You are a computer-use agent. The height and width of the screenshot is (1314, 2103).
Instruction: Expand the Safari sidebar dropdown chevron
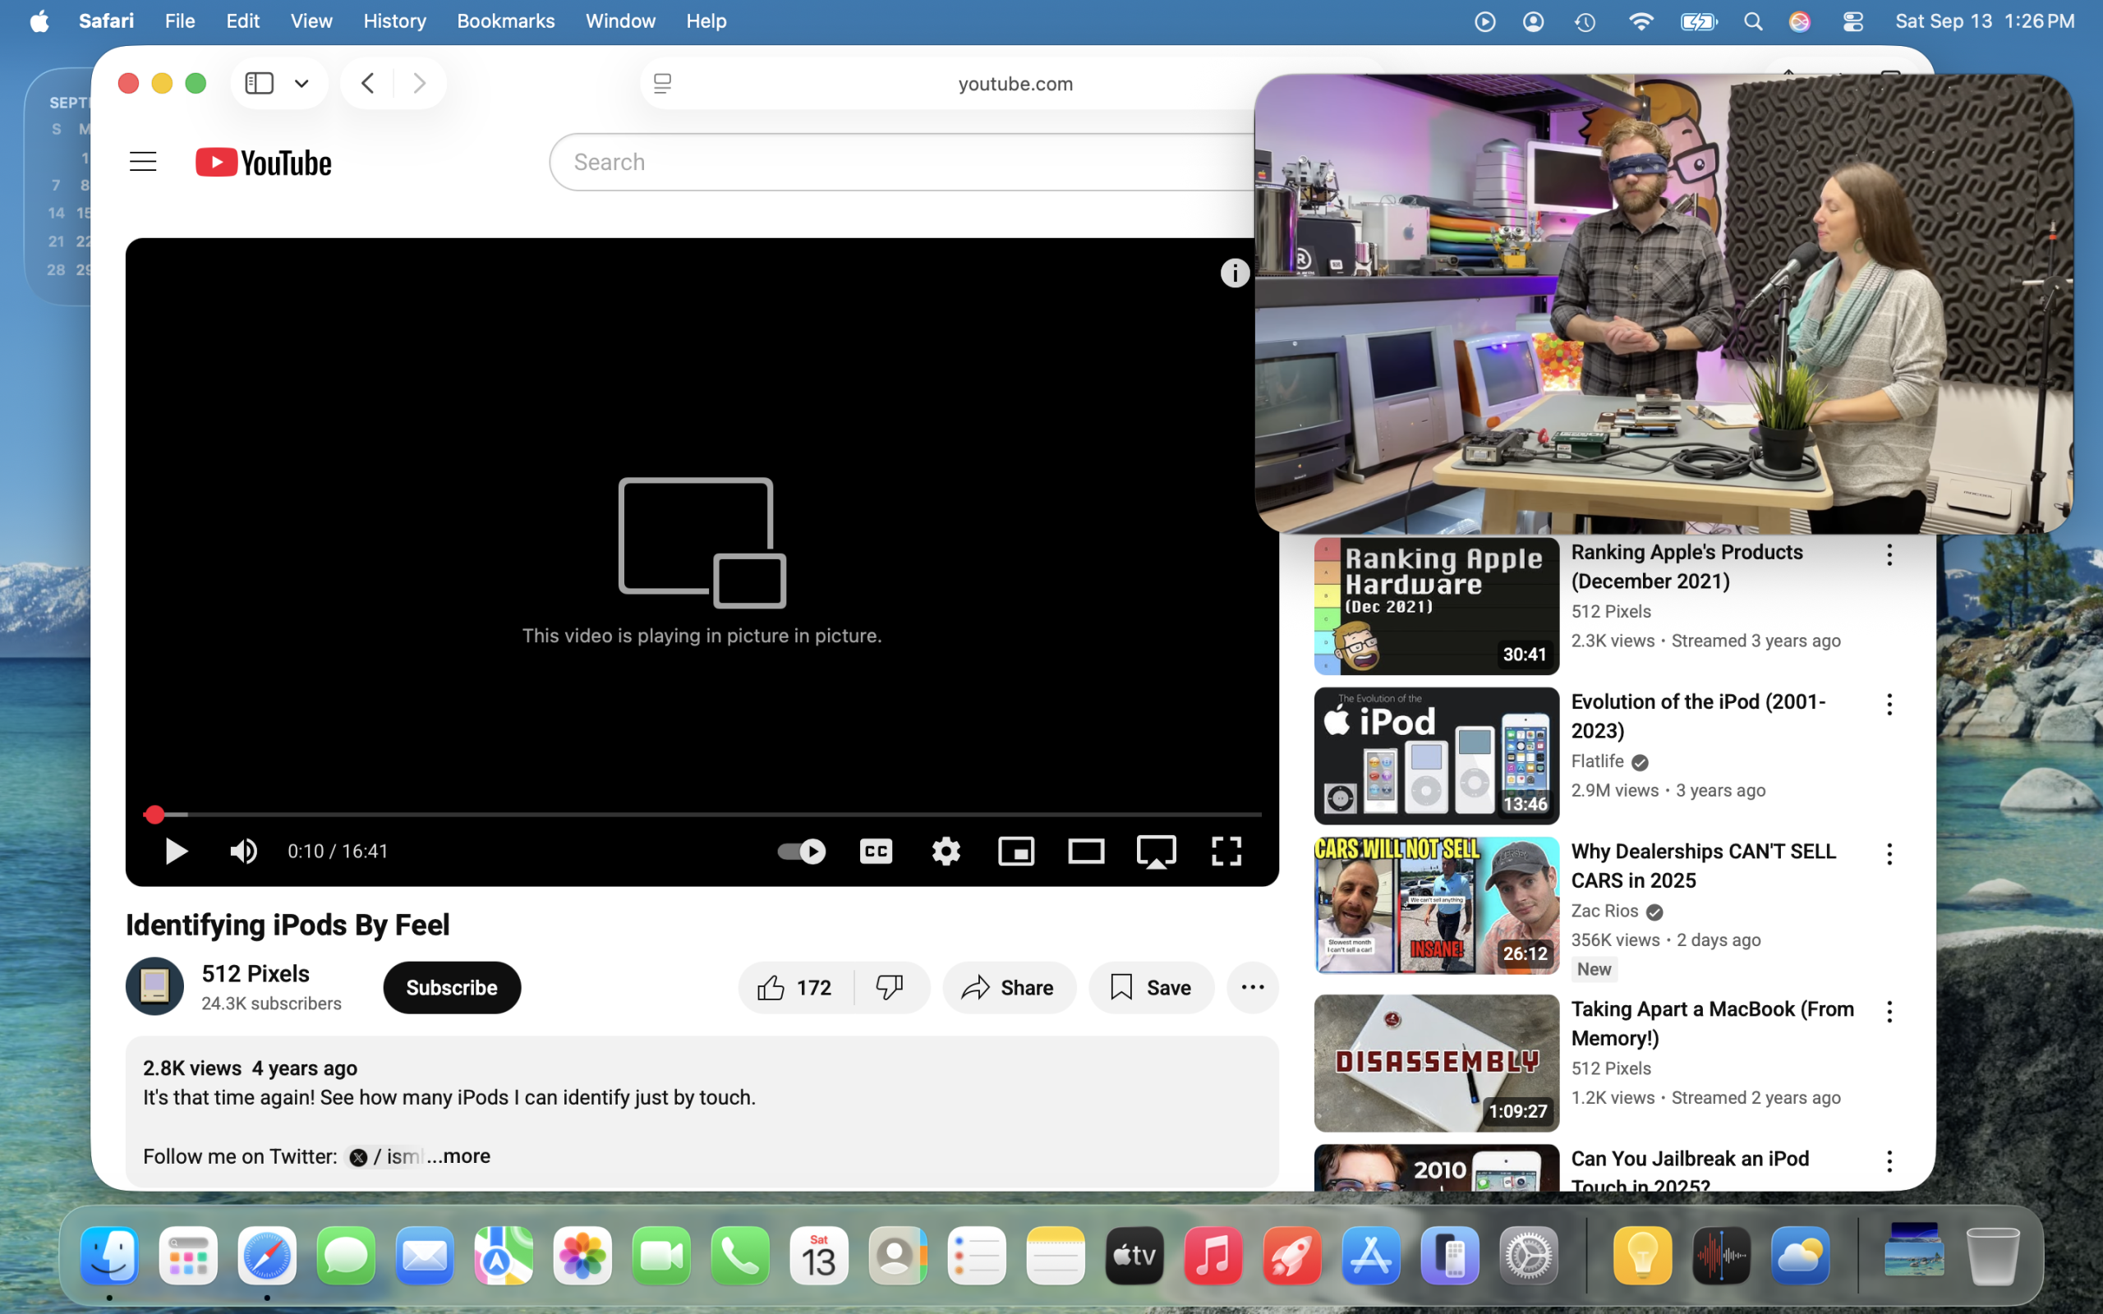coord(301,84)
